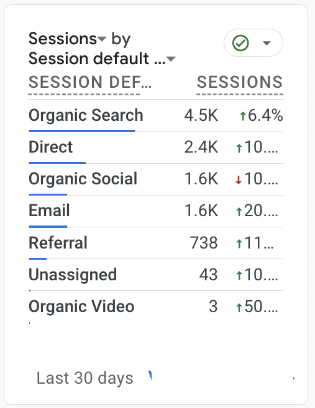This screenshot has width=315, height=408.
Task: Click the green up arrow for Email
Action: (x=239, y=212)
